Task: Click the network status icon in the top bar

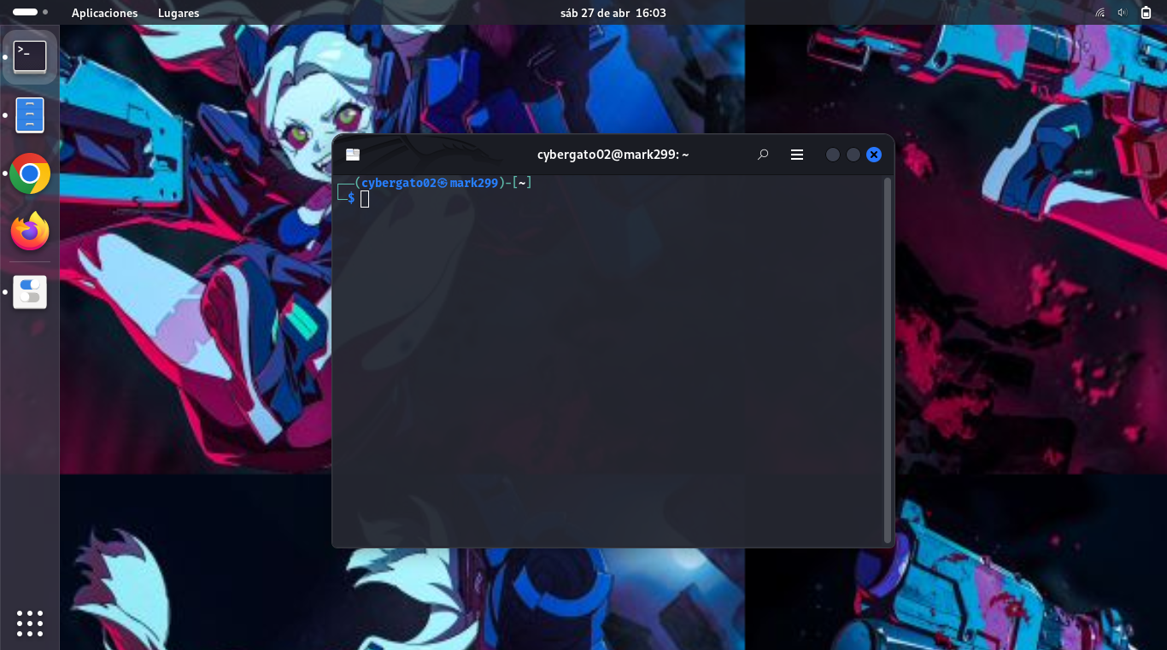Action: (x=1100, y=13)
